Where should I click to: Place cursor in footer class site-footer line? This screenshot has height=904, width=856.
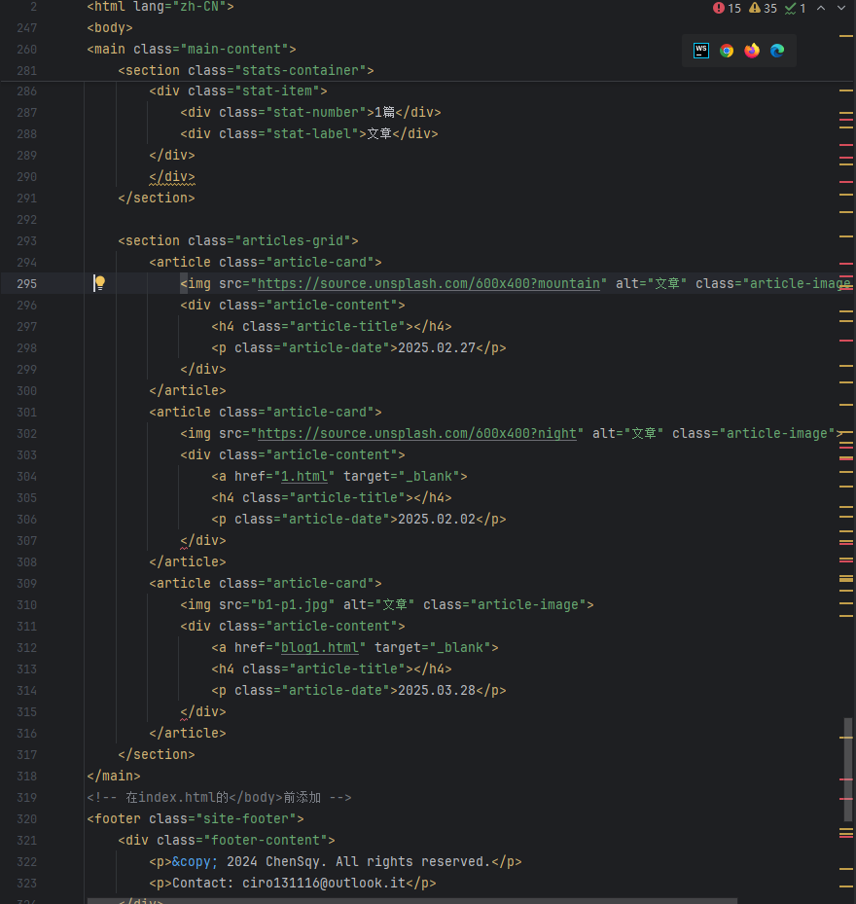click(x=195, y=818)
